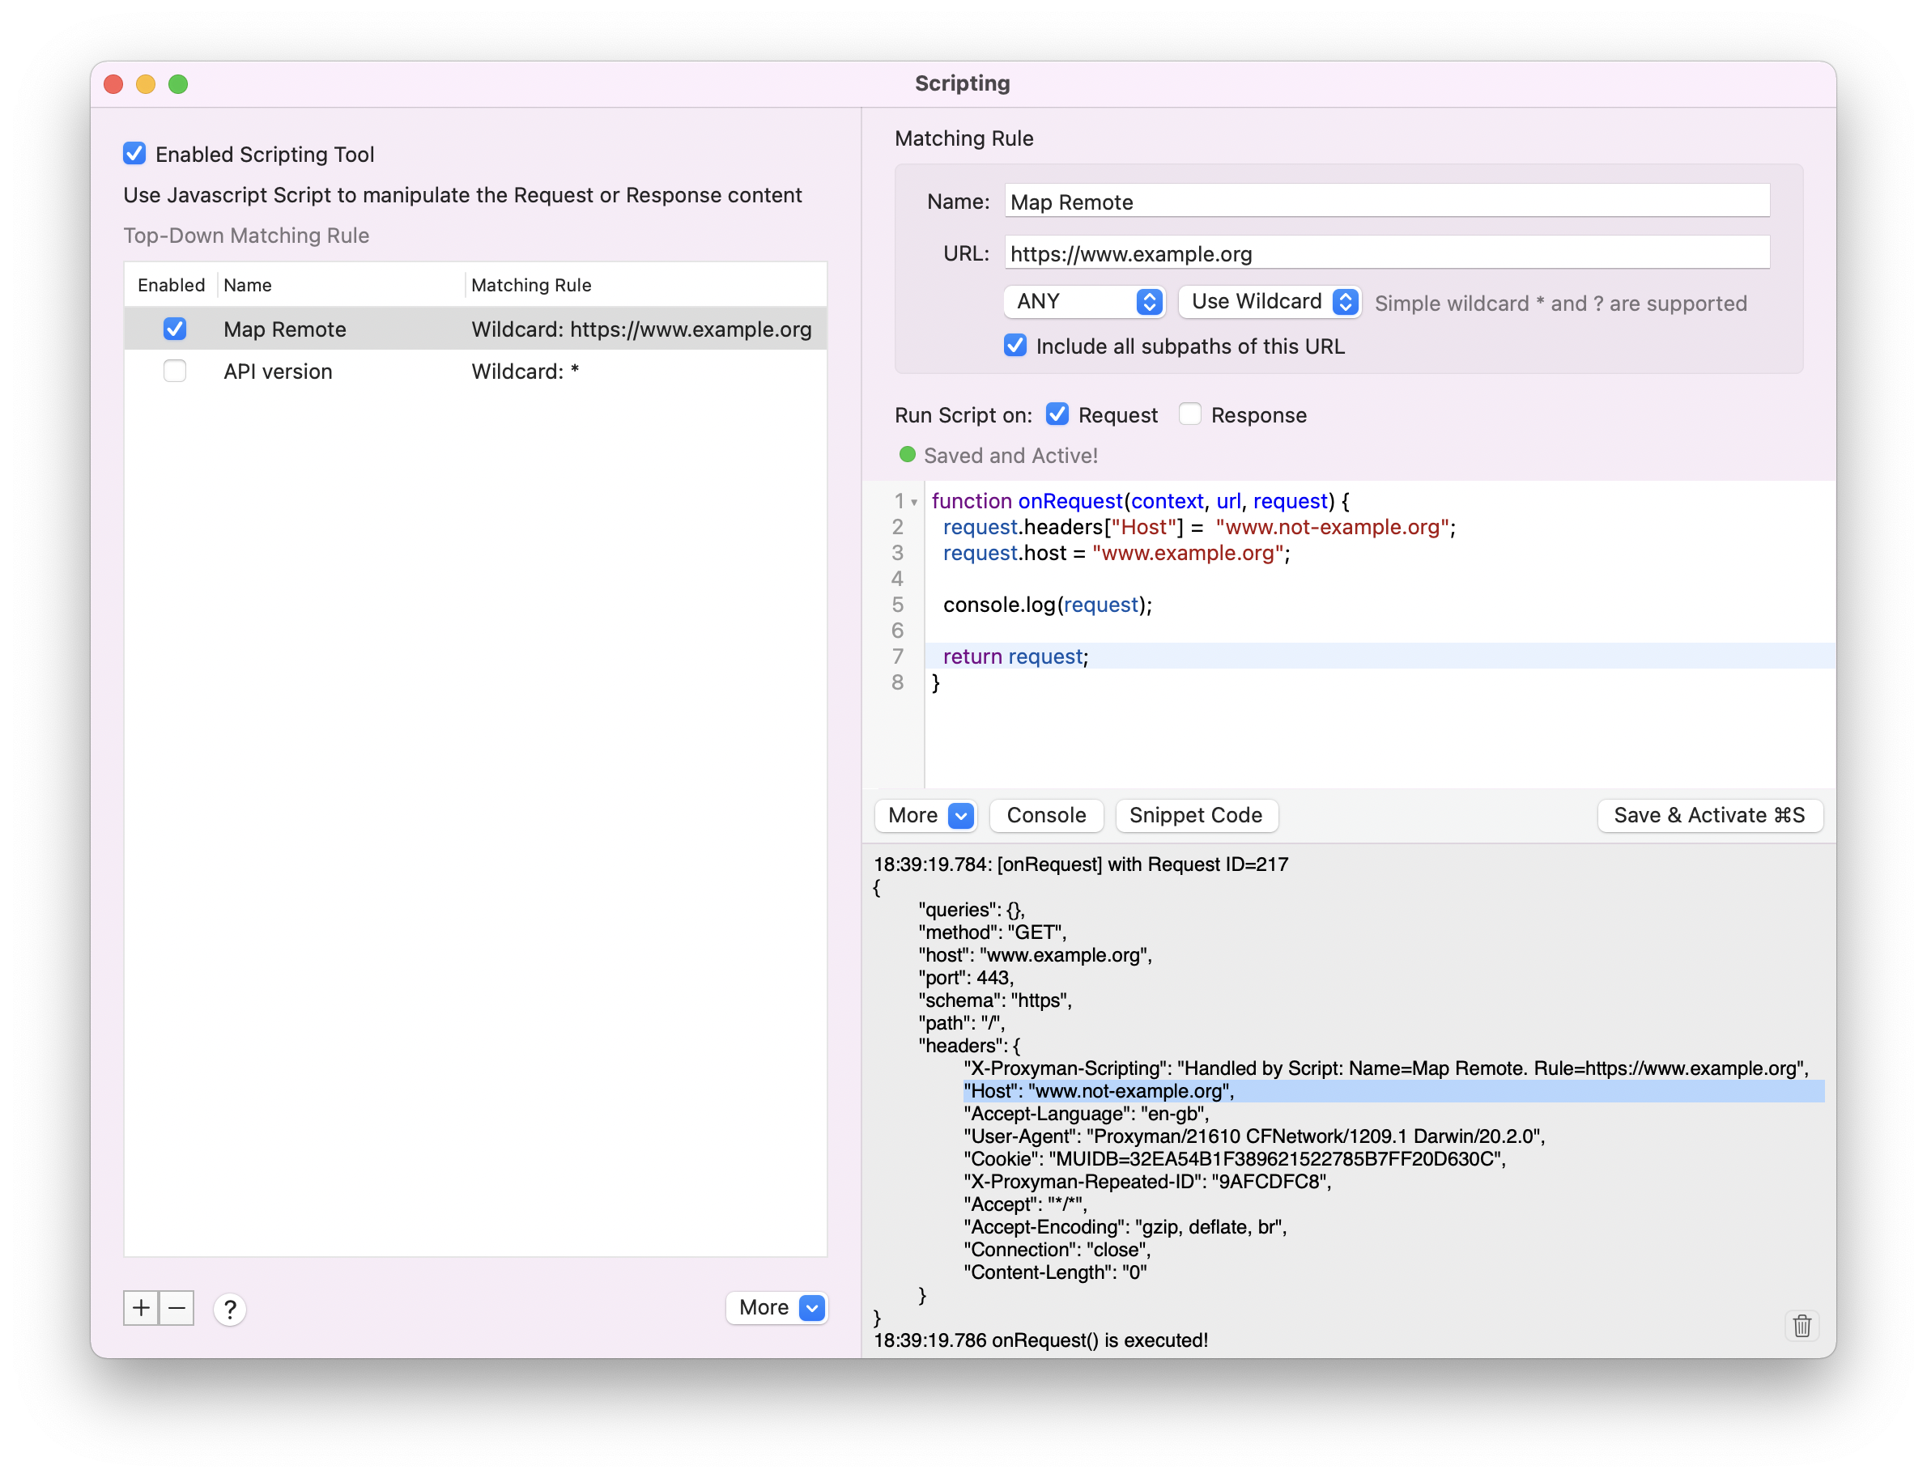Image resolution: width=1927 pixels, height=1478 pixels.
Task: Open the ANY method dropdown
Action: (x=1083, y=302)
